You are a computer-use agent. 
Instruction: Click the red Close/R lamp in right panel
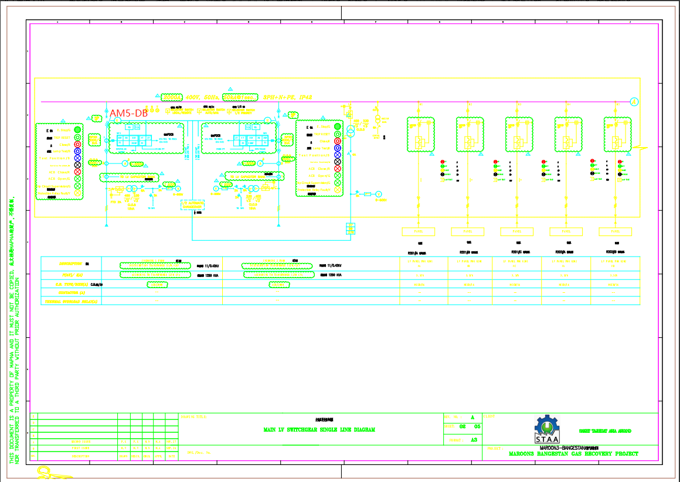coord(338,141)
